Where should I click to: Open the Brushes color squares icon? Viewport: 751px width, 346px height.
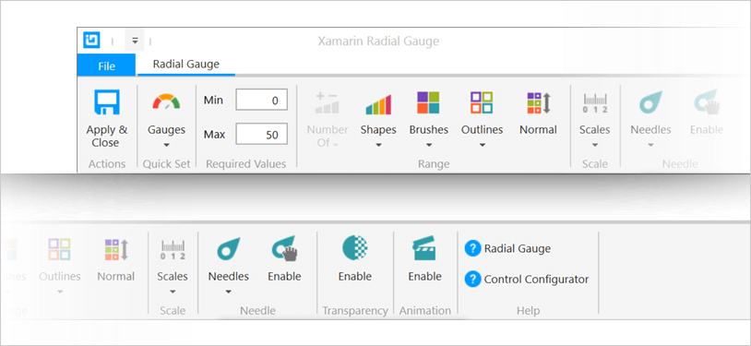point(428,102)
